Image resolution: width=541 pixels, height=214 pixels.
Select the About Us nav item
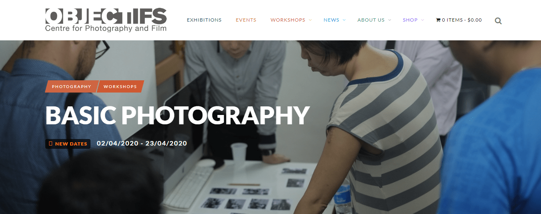[x=371, y=20]
